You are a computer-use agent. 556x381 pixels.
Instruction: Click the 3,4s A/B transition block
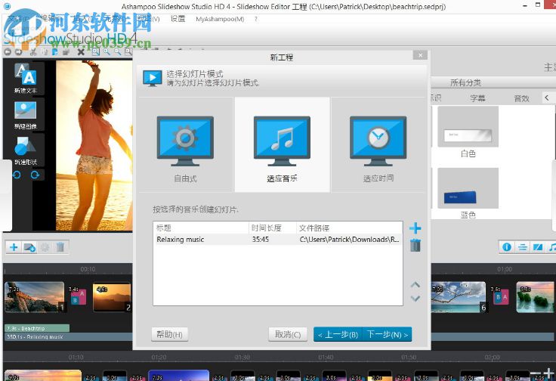[x=78, y=296]
